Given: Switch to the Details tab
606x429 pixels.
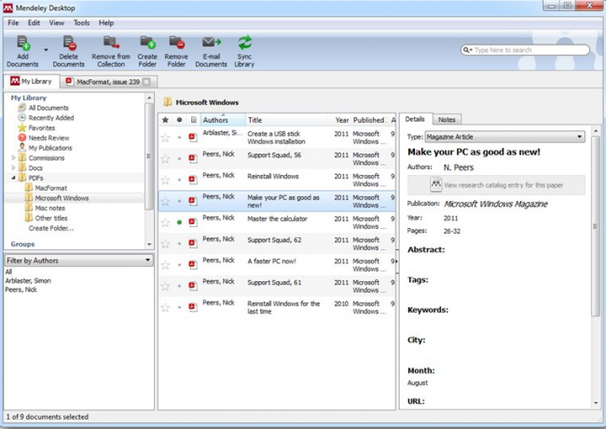Looking at the screenshot, I should click(x=415, y=119).
